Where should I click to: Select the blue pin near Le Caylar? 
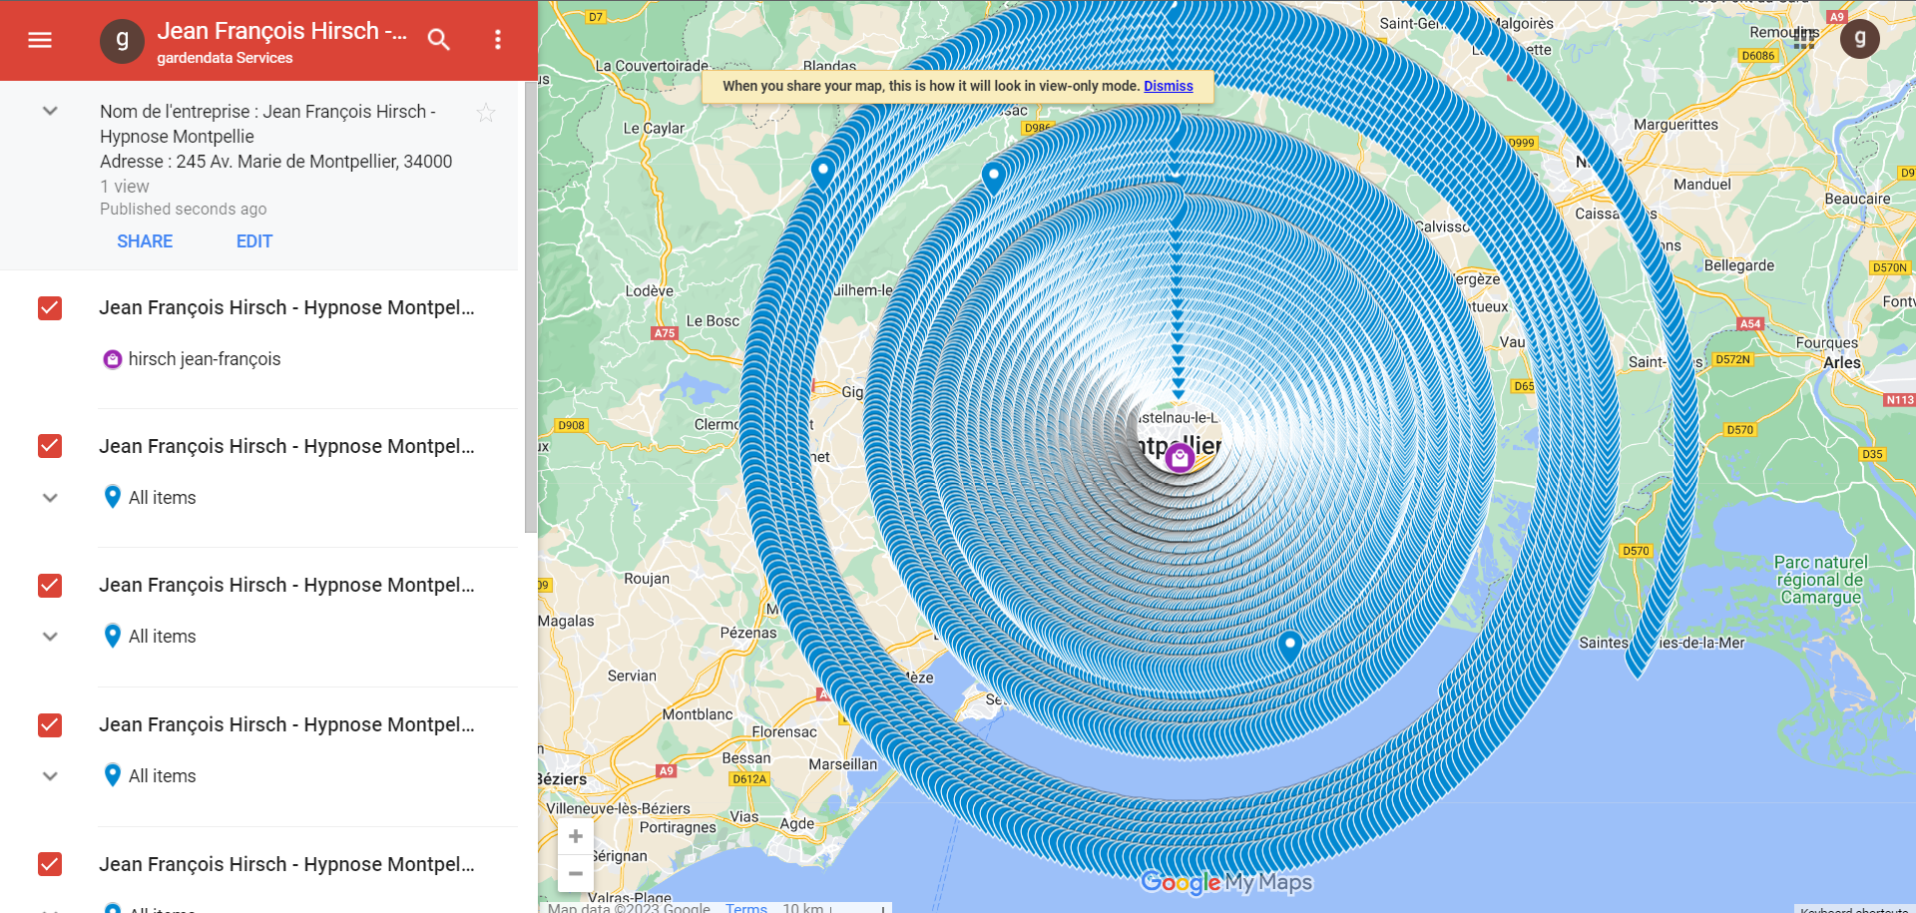(822, 173)
